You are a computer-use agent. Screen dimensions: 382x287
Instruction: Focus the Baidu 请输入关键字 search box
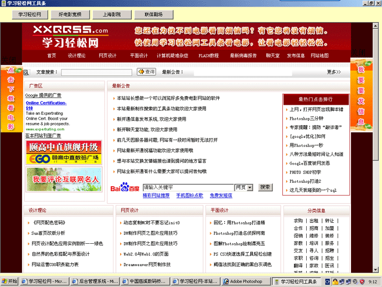coord(188,187)
